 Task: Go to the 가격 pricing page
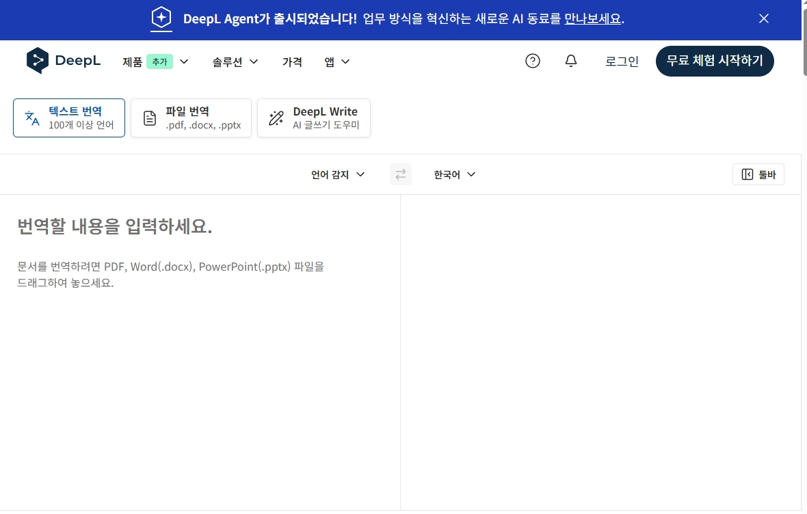[292, 62]
